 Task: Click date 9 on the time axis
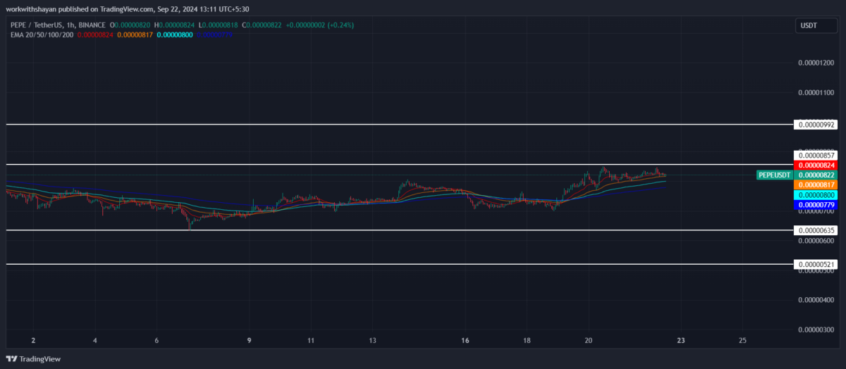coord(250,340)
